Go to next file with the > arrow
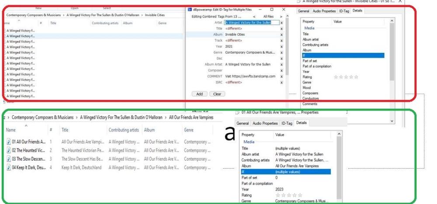This screenshot has width=437, height=204. click(x=281, y=16)
